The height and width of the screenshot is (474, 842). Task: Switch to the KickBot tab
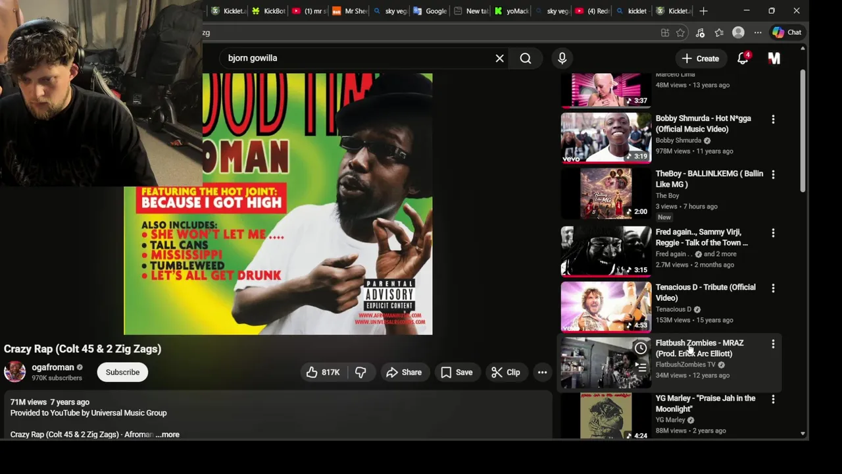268,11
